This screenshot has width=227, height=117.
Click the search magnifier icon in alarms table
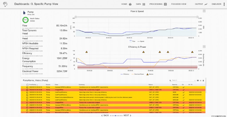click(170, 80)
